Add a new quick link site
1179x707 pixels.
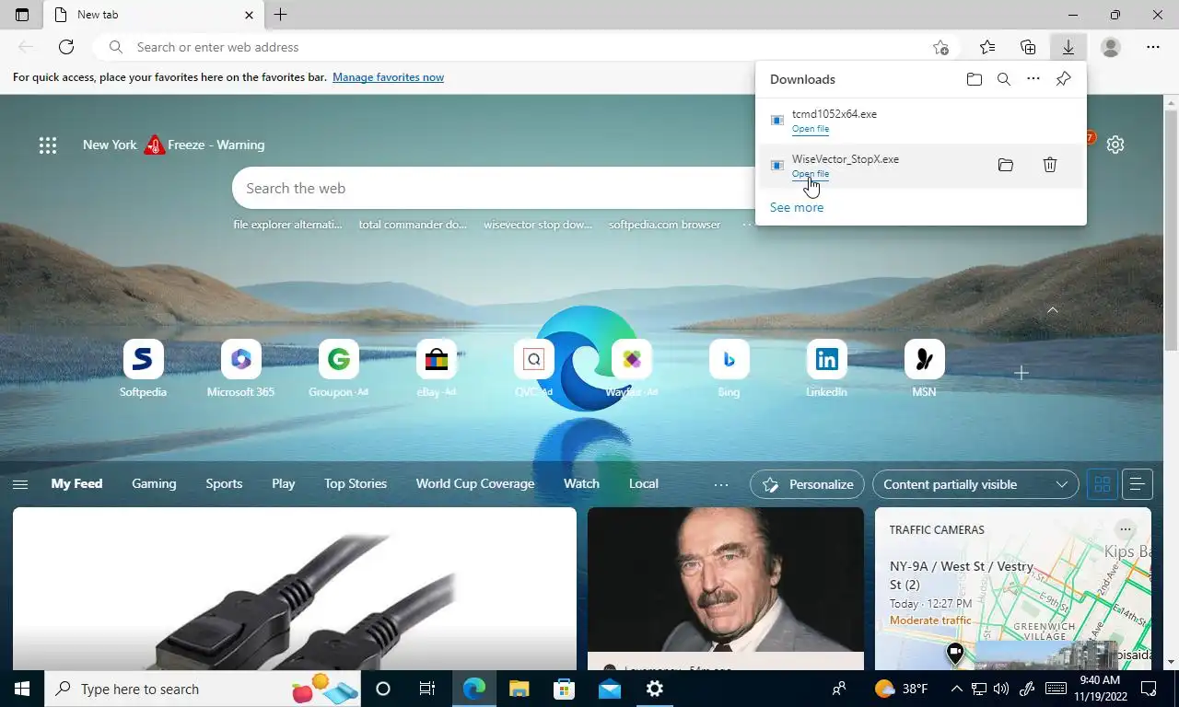1021,373
